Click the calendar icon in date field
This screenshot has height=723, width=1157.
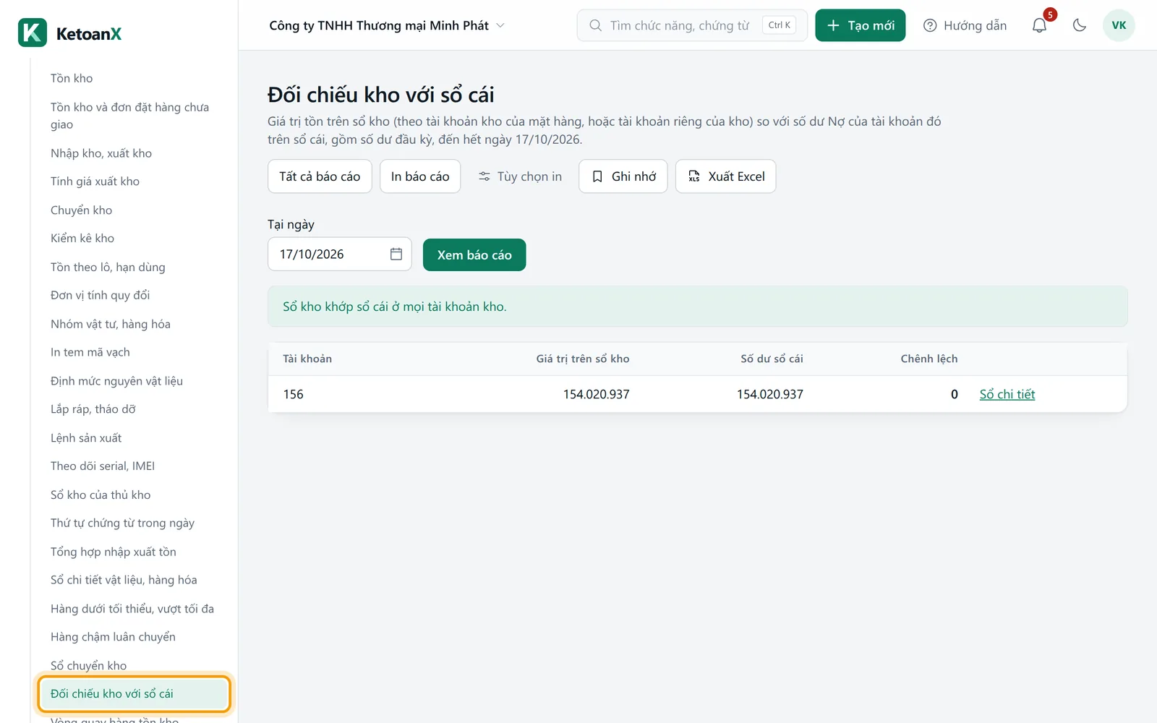tap(396, 254)
